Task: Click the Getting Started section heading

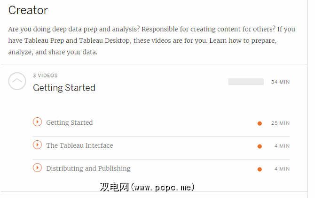Action: pyautogui.click(x=64, y=88)
